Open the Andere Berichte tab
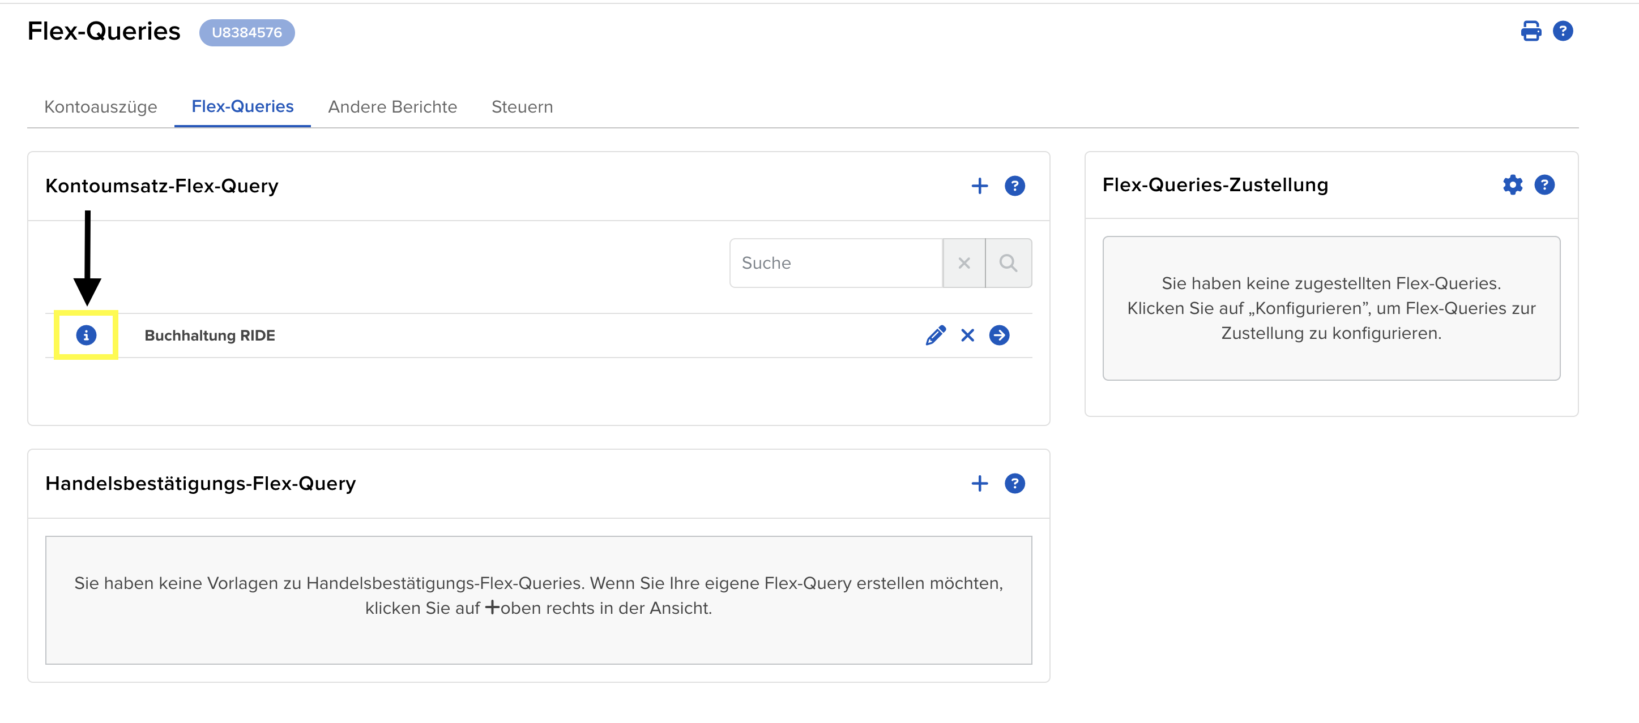This screenshot has width=1639, height=723. (x=392, y=107)
